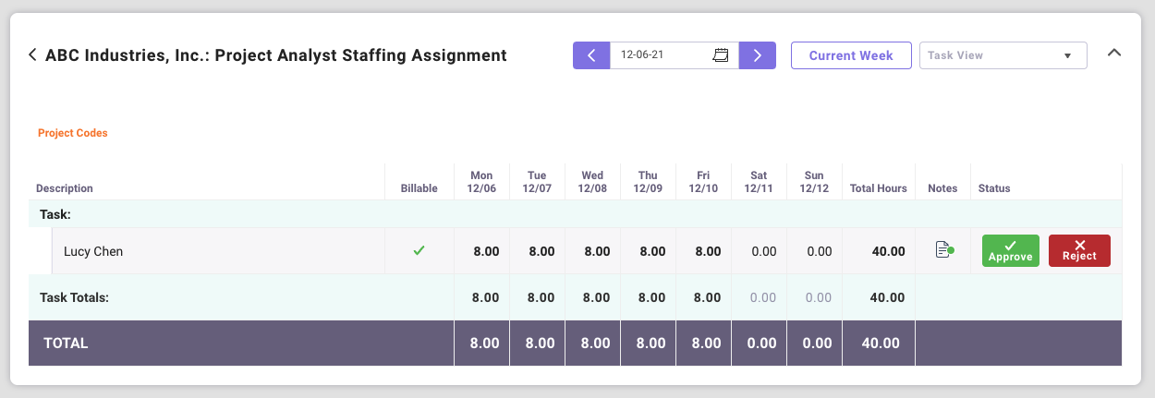1155x398 pixels.
Task: Select Lucy Chen's Monday 12/06 hours cell
Action: pyautogui.click(x=485, y=251)
